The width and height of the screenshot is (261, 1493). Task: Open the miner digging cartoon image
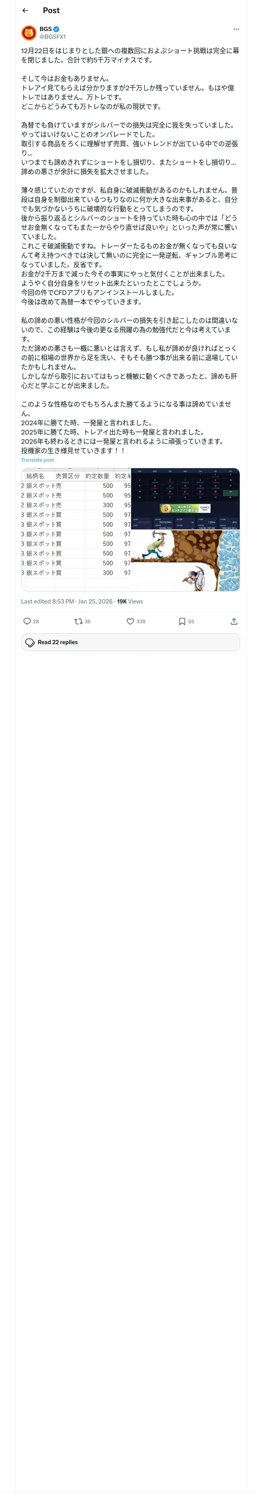(x=186, y=560)
